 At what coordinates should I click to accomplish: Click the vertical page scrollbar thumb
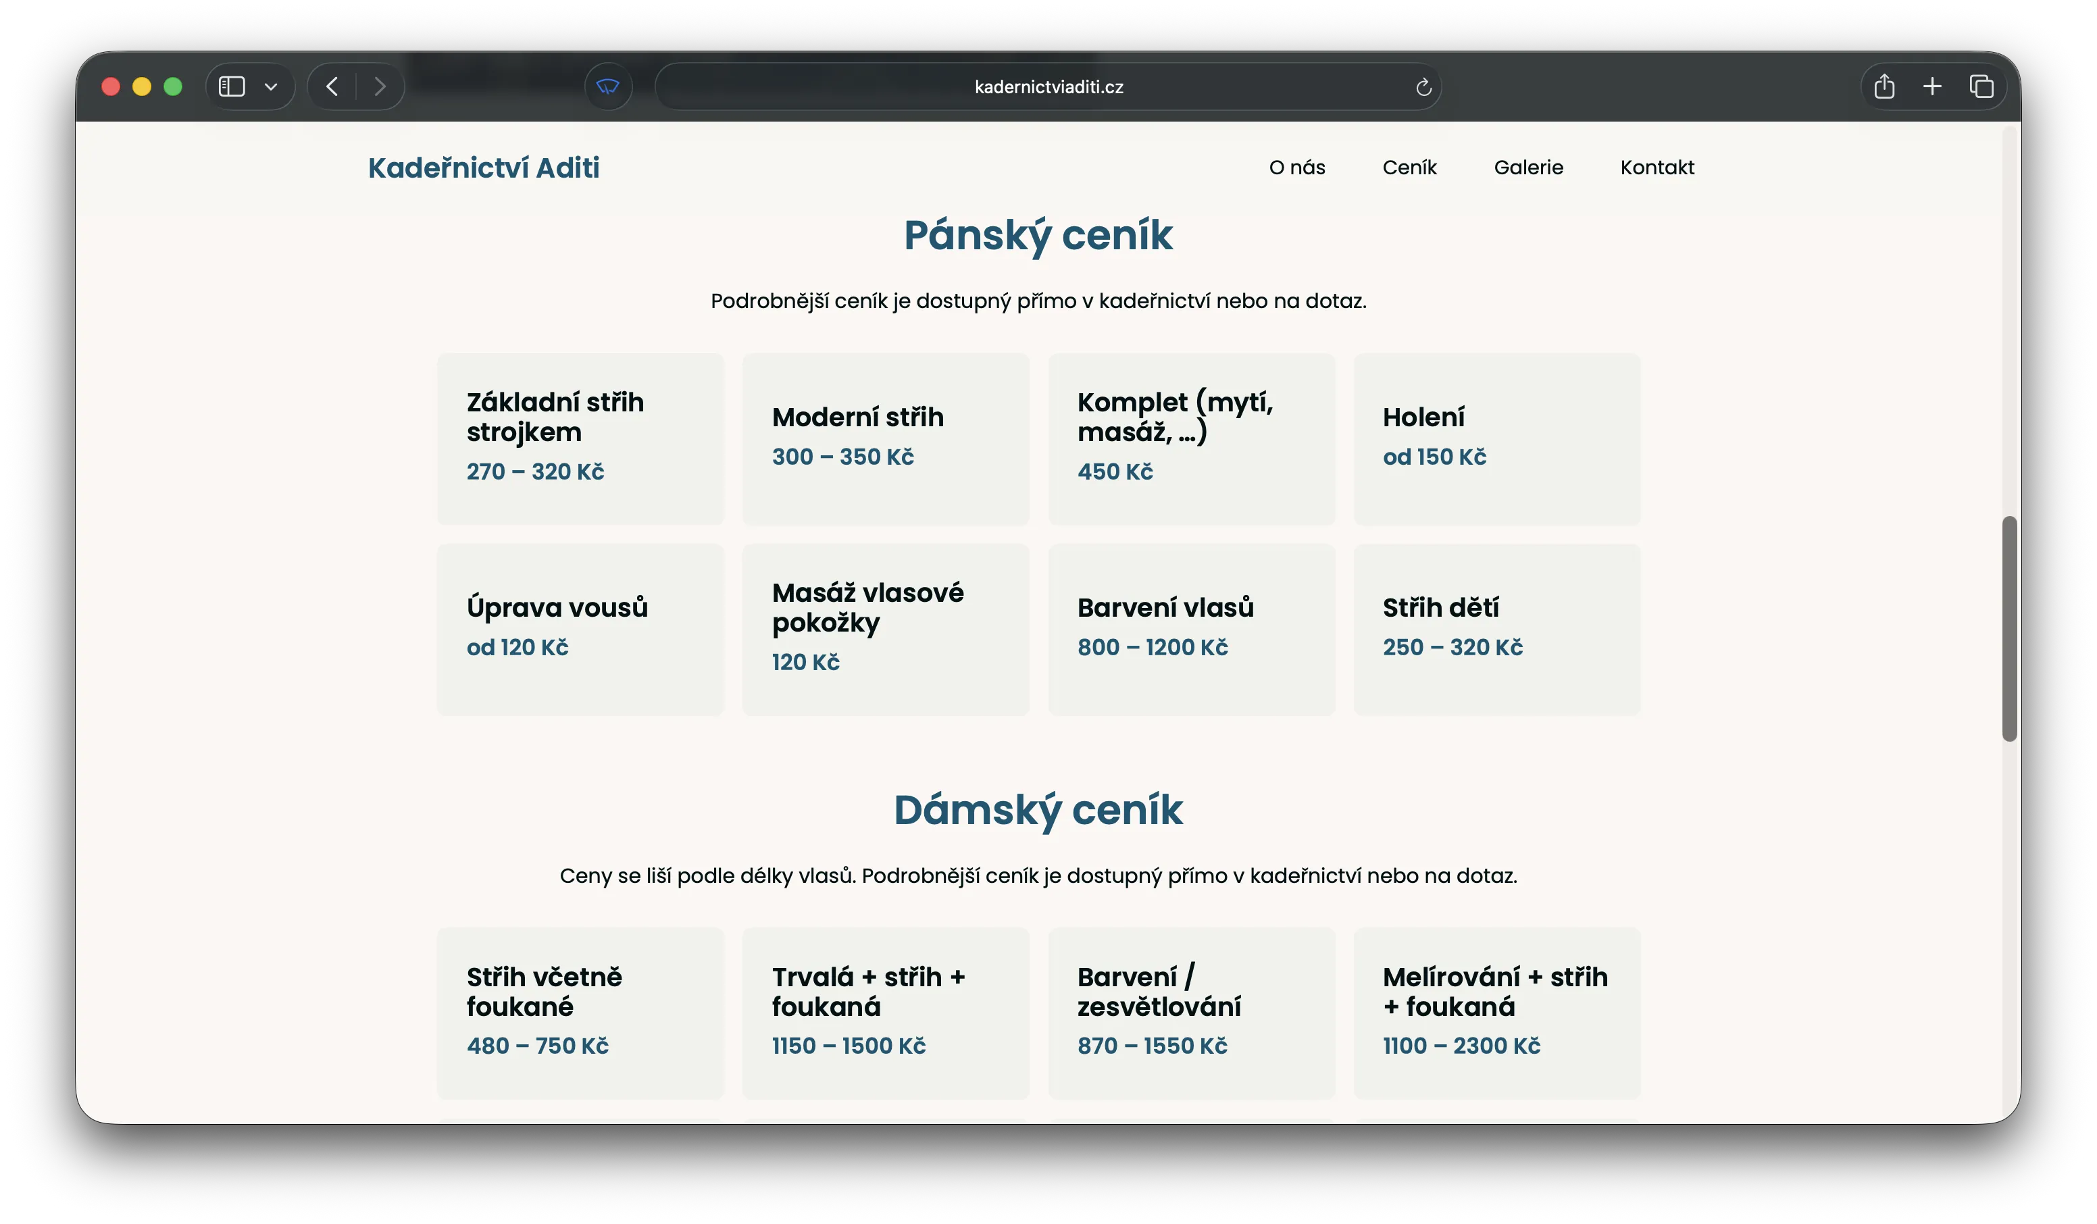2008,628
